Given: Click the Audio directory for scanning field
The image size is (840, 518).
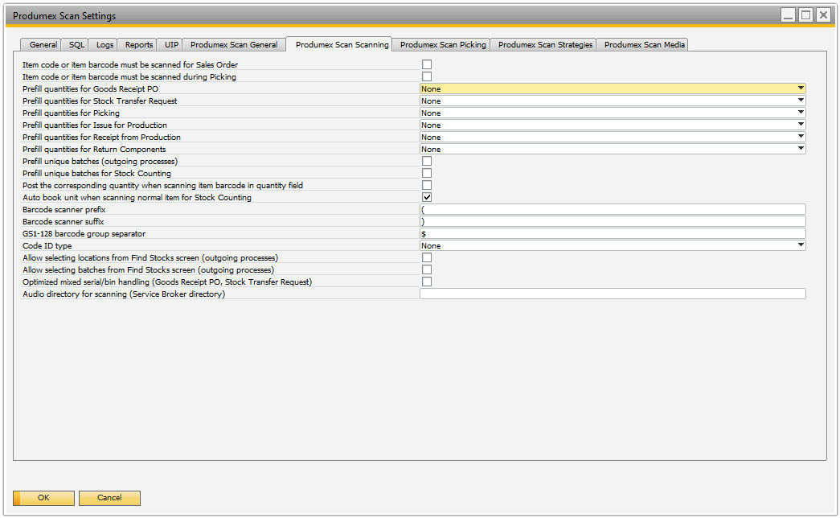Looking at the screenshot, I should 613,294.
